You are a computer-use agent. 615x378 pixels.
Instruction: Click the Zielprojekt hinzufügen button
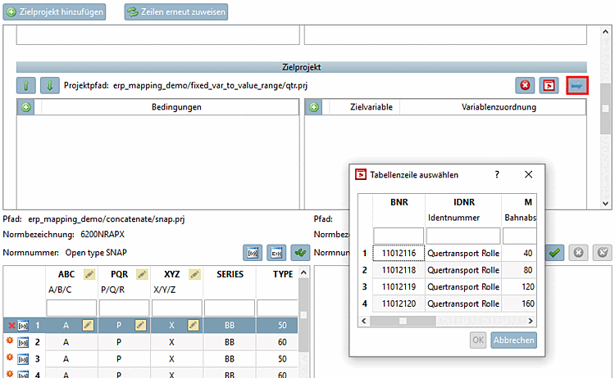[x=54, y=11]
